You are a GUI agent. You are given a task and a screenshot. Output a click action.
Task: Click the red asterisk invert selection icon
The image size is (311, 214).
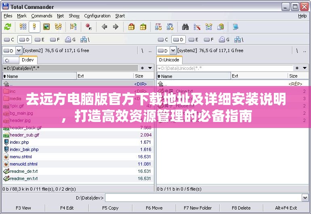point(88,27)
